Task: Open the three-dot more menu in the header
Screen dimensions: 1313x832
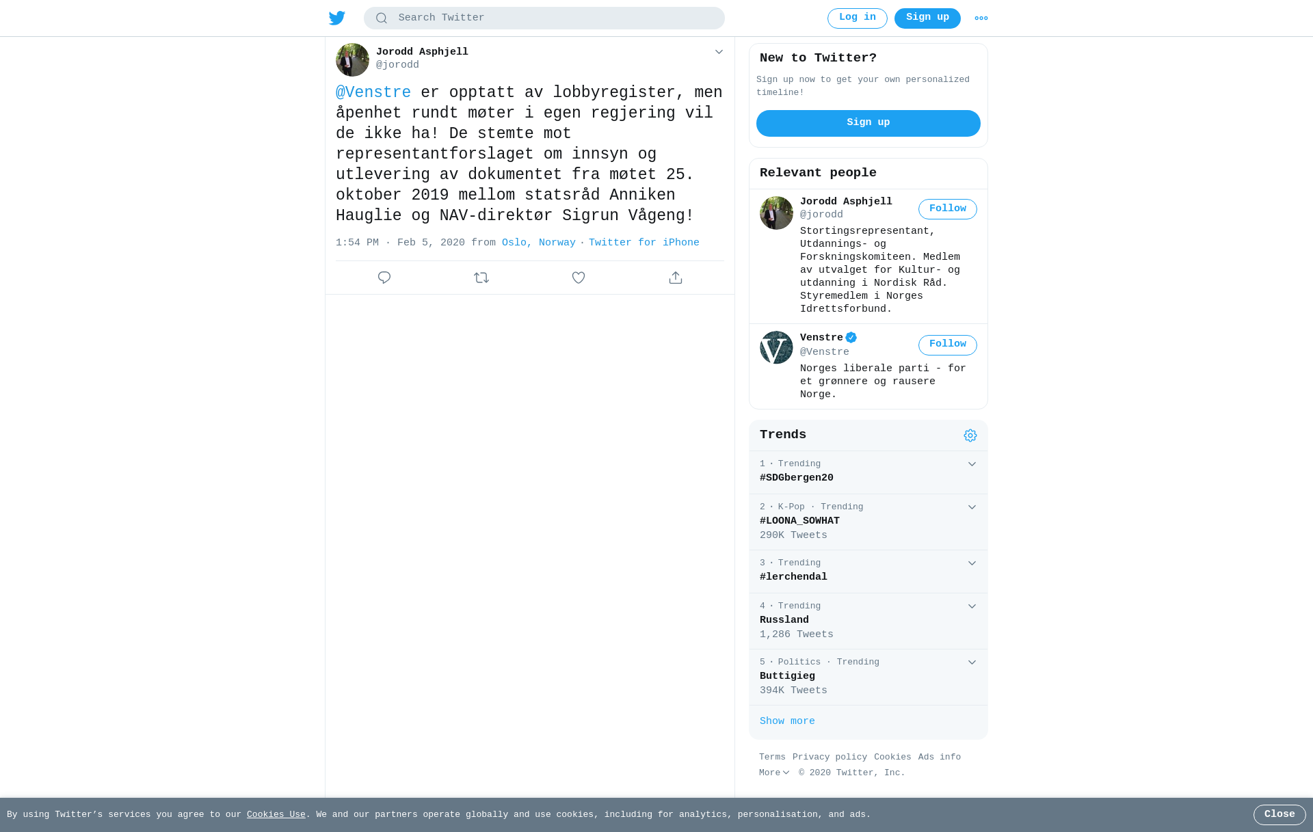Action: (981, 18)
